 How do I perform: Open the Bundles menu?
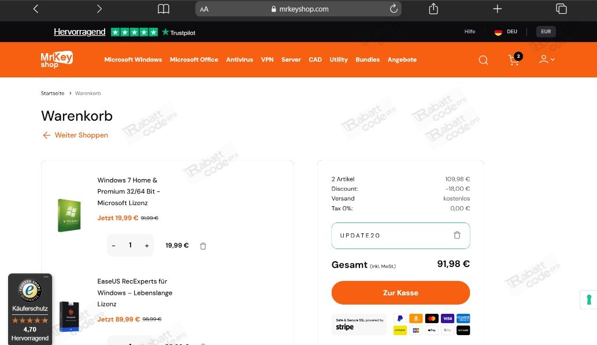368,60
